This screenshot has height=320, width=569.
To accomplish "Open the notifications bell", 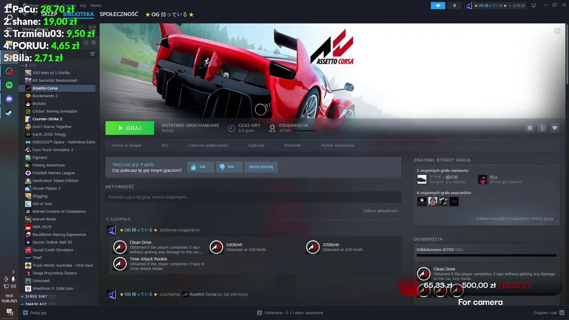I will coord(454,5).
